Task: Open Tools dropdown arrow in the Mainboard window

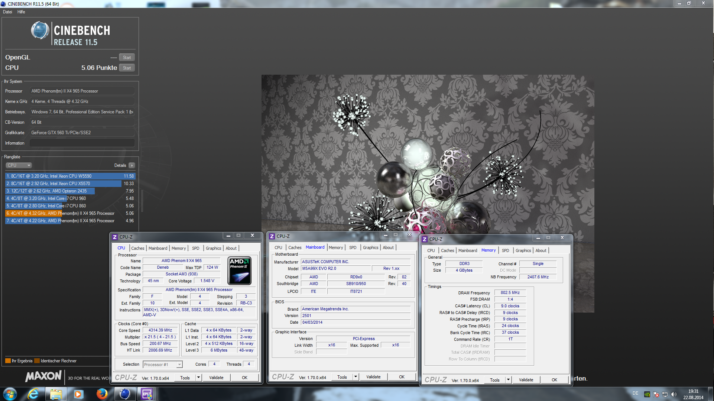Action: (356, 377)
